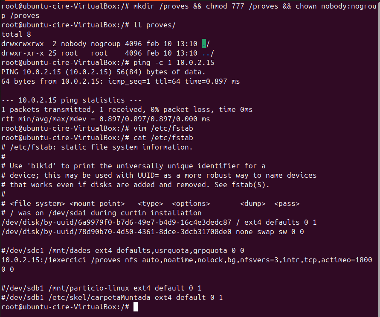Click the blue parent directory '..' entry
This screenshot has height=317, width=380.
206,53
